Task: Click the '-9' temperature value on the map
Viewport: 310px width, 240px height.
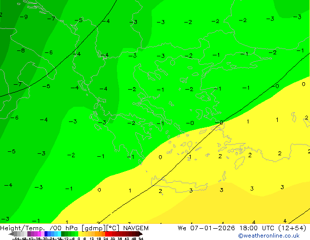Action: (x=24, y=17)
